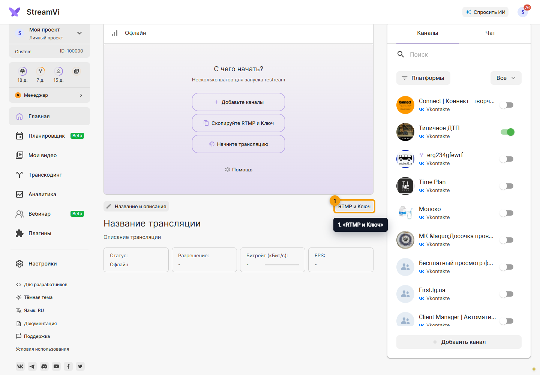Screen dimensions: 540x375
Task: Open the Discord social link icon
Action: click(44, 366)
